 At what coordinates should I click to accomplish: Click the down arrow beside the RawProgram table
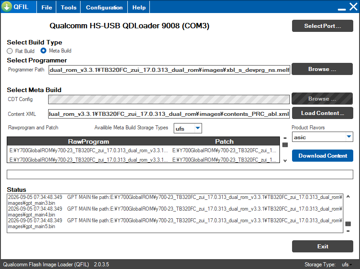pos(285,161)
